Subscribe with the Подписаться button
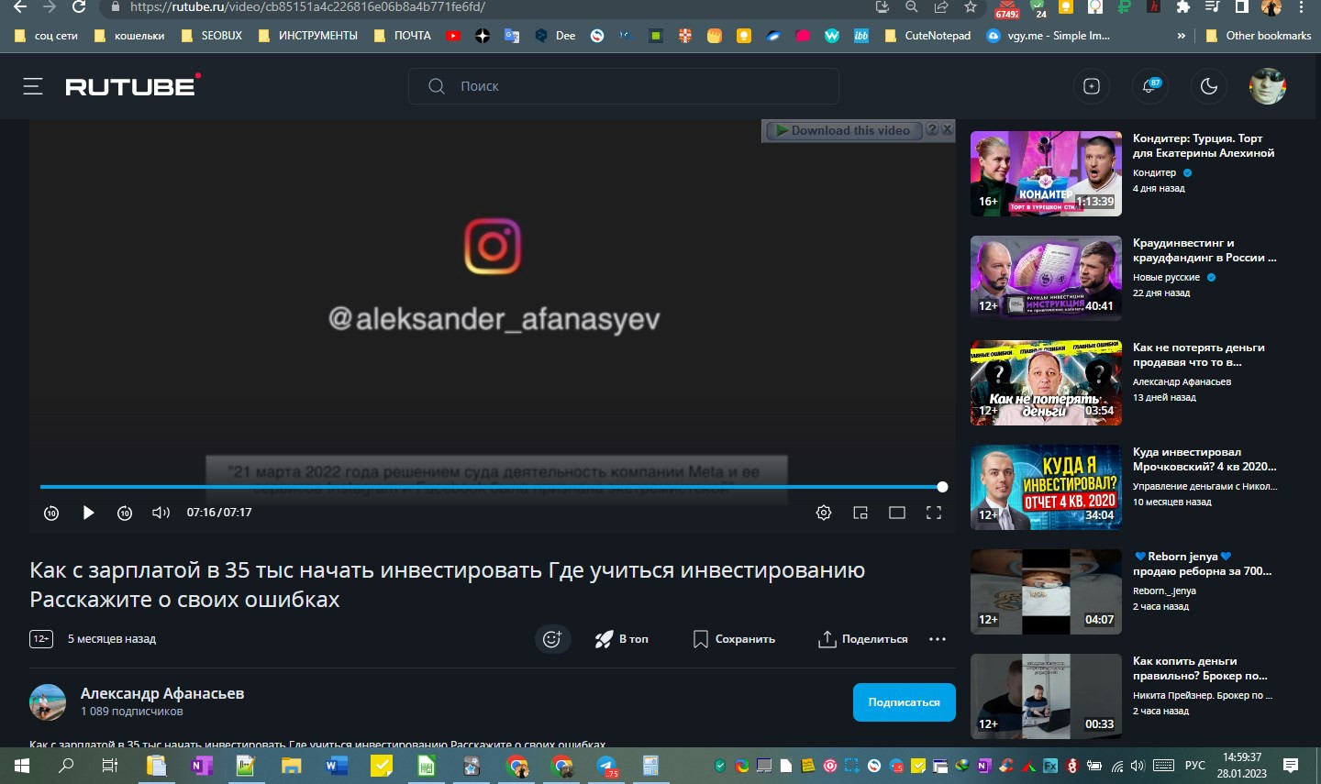1321x784 pixels. (904, 702)
